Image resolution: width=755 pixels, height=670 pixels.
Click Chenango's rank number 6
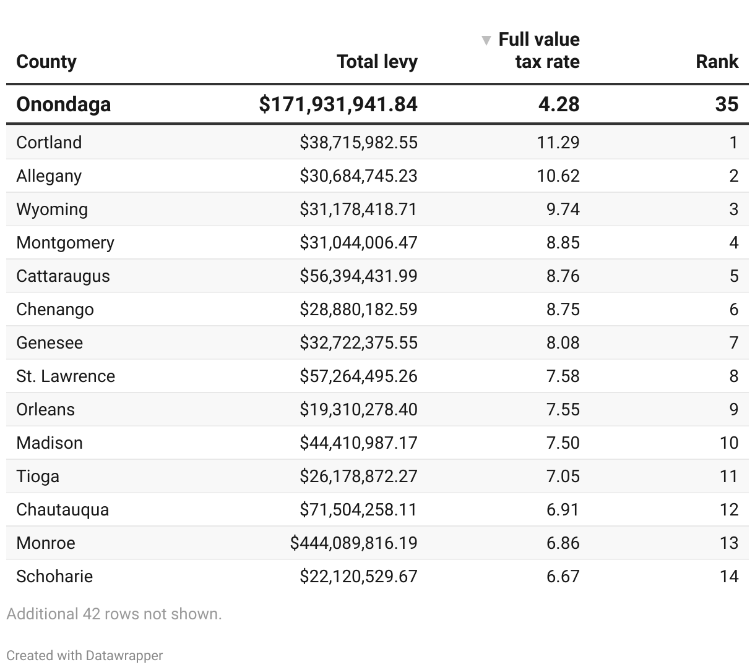coord(733,309)
